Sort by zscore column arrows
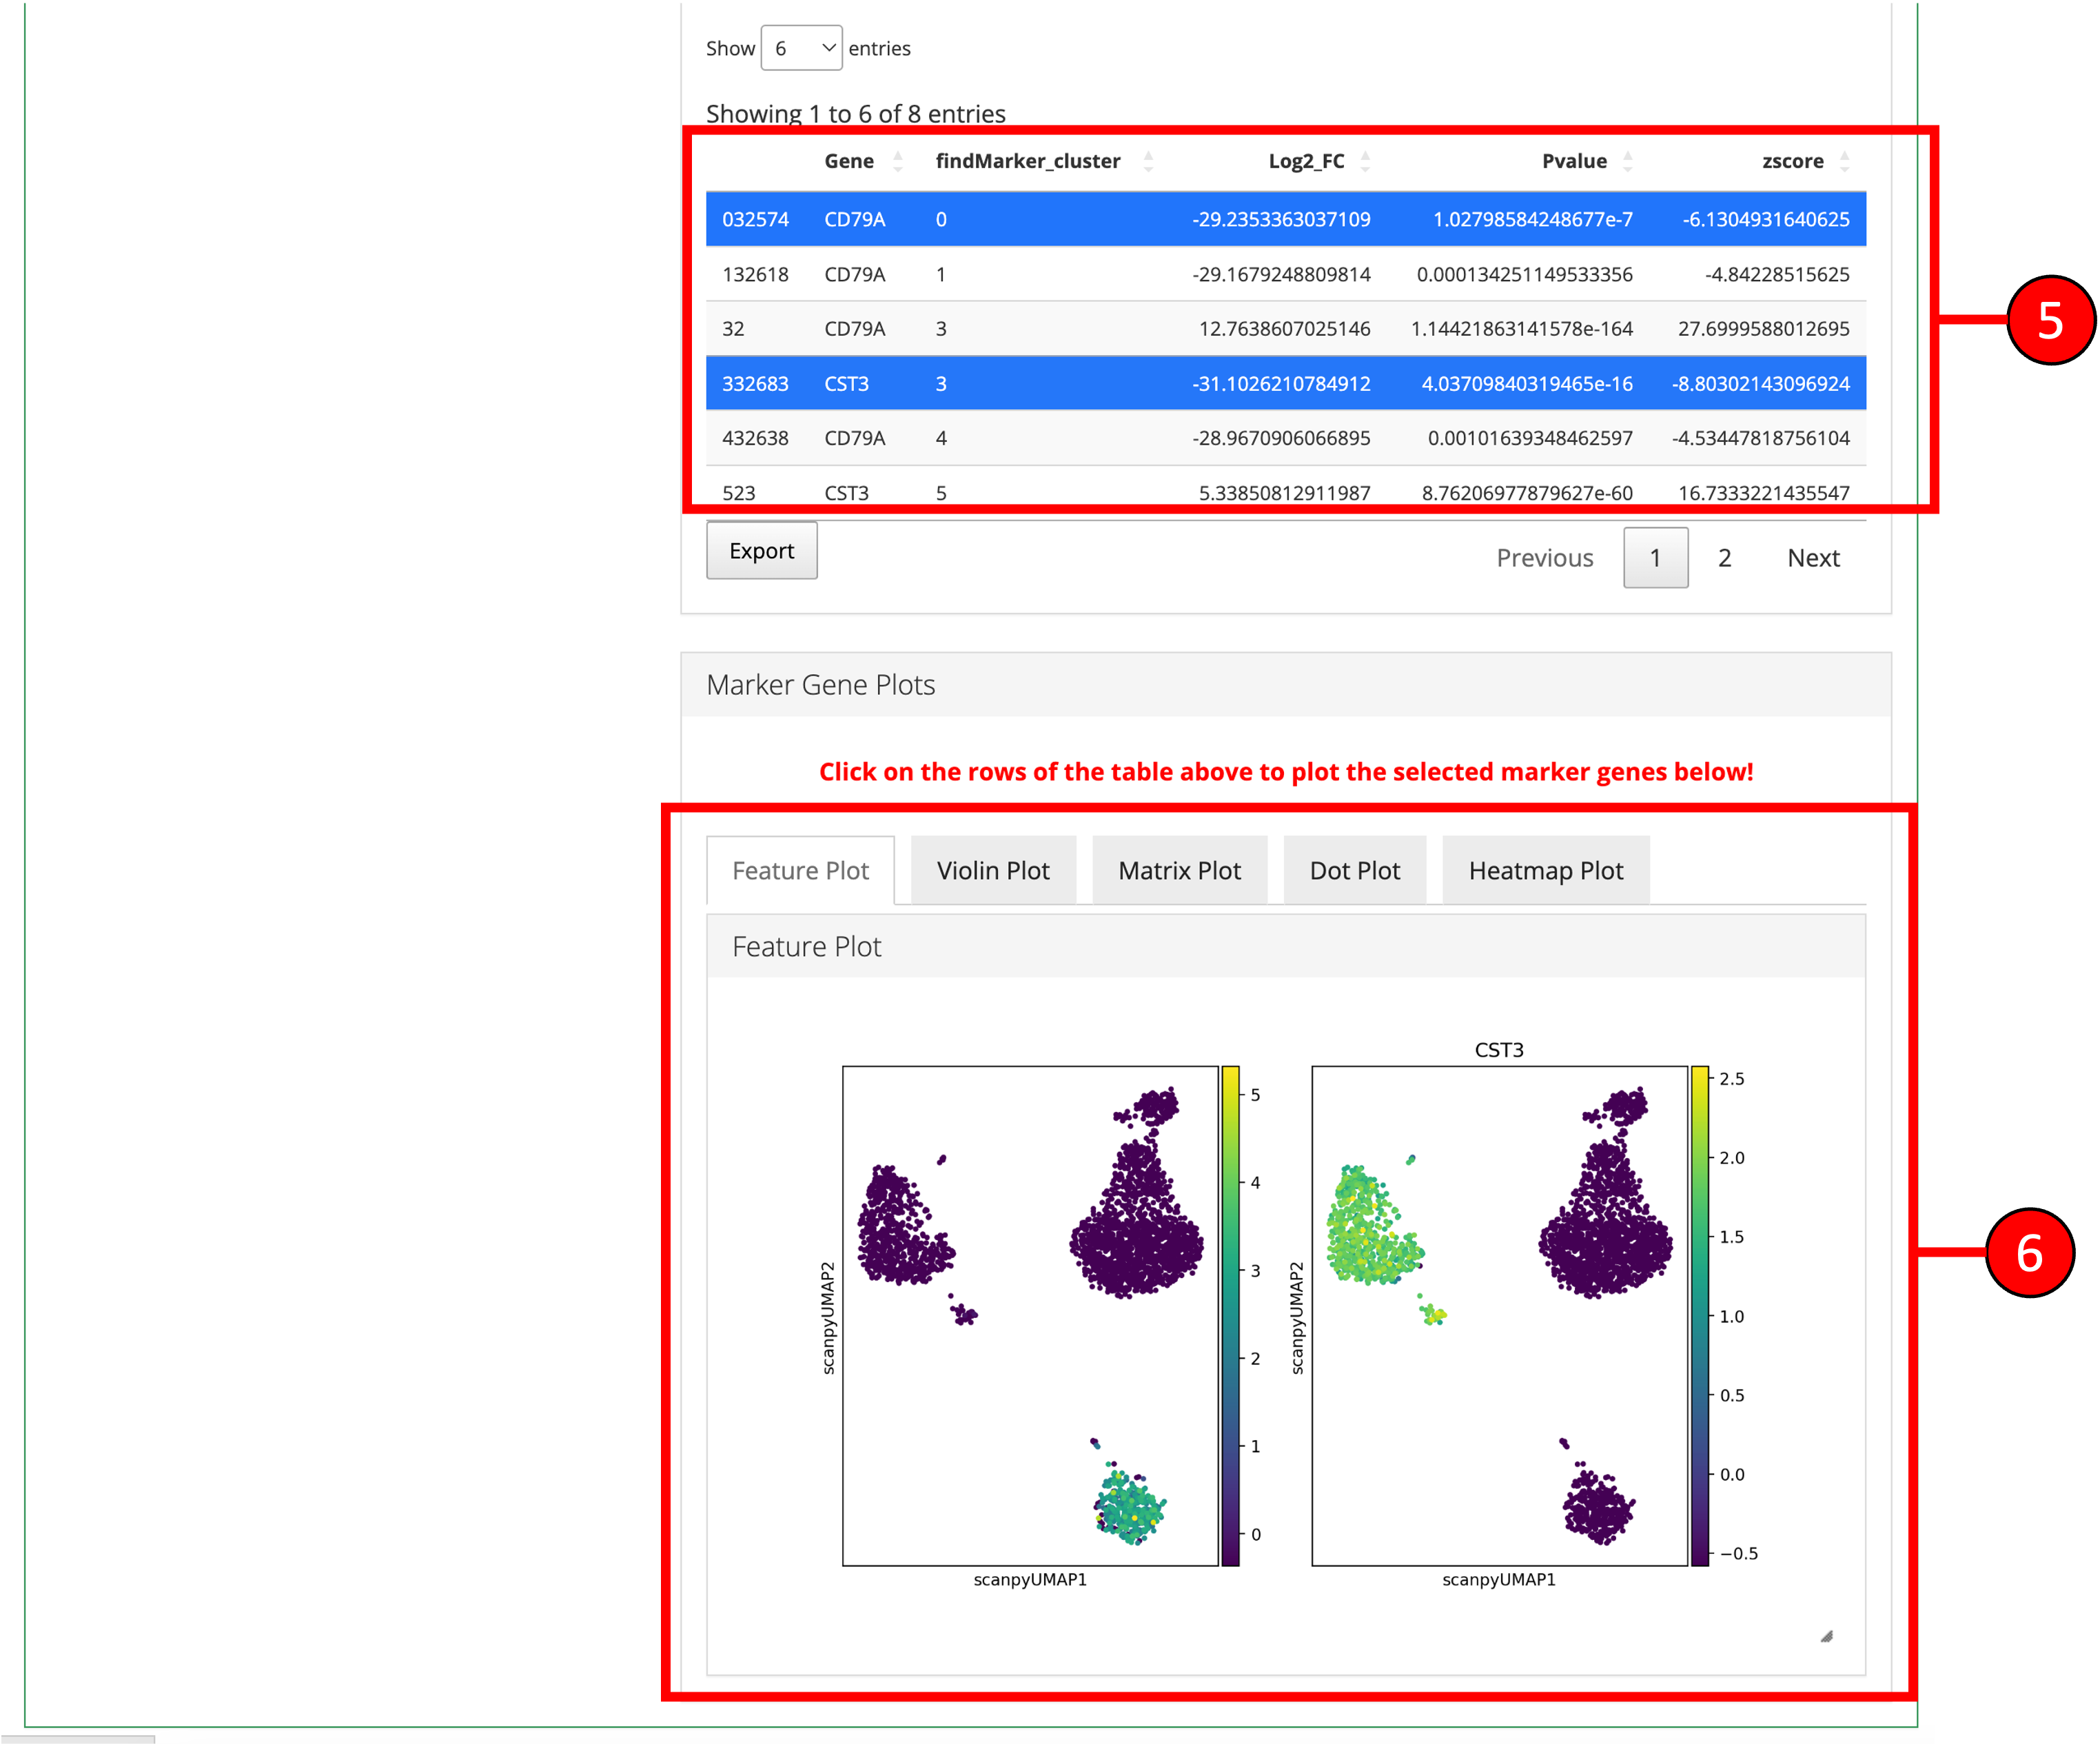Screen dimensions: 2100x1744 [1844, 161]
